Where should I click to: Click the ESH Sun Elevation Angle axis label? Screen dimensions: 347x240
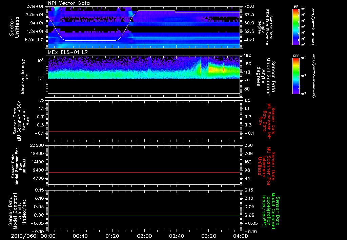[x=265, y=27]
